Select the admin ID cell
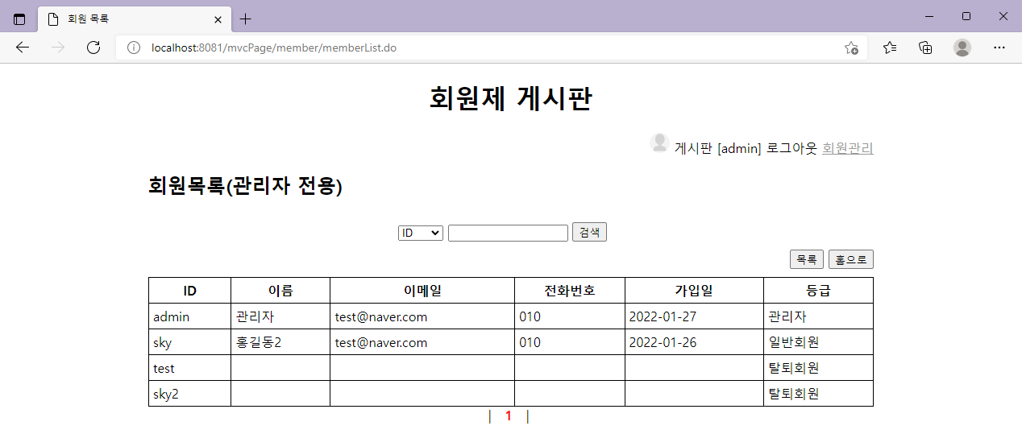Image resolution: width=1022 pixels, height=434 pixels. click(190, 316)
